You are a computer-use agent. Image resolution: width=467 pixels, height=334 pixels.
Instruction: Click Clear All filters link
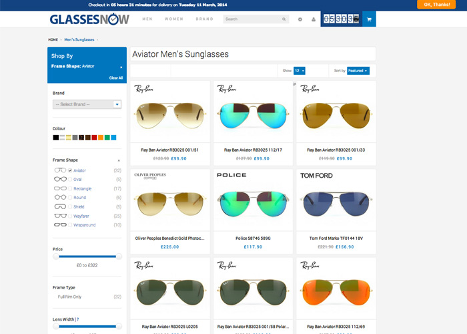pos(116,78)
